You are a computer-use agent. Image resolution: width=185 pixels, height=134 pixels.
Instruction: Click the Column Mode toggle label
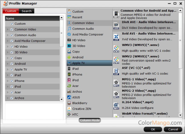click(x=90, y=120)
